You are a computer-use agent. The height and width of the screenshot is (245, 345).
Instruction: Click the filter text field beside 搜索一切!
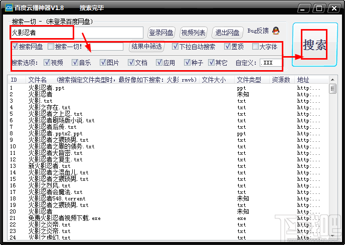105,47
